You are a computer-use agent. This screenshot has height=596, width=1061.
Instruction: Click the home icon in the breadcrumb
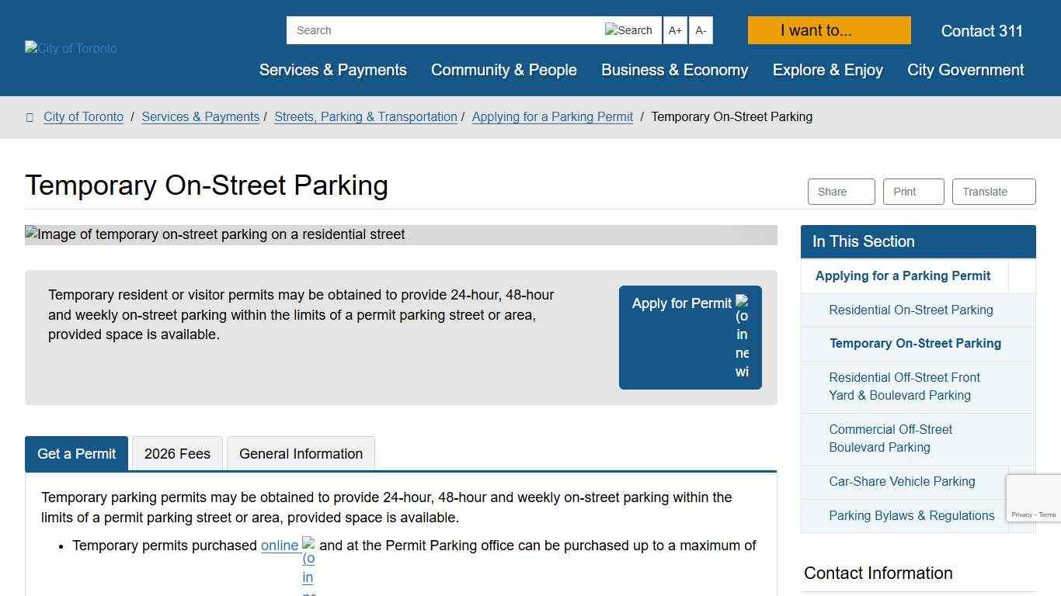pos(30,116)
